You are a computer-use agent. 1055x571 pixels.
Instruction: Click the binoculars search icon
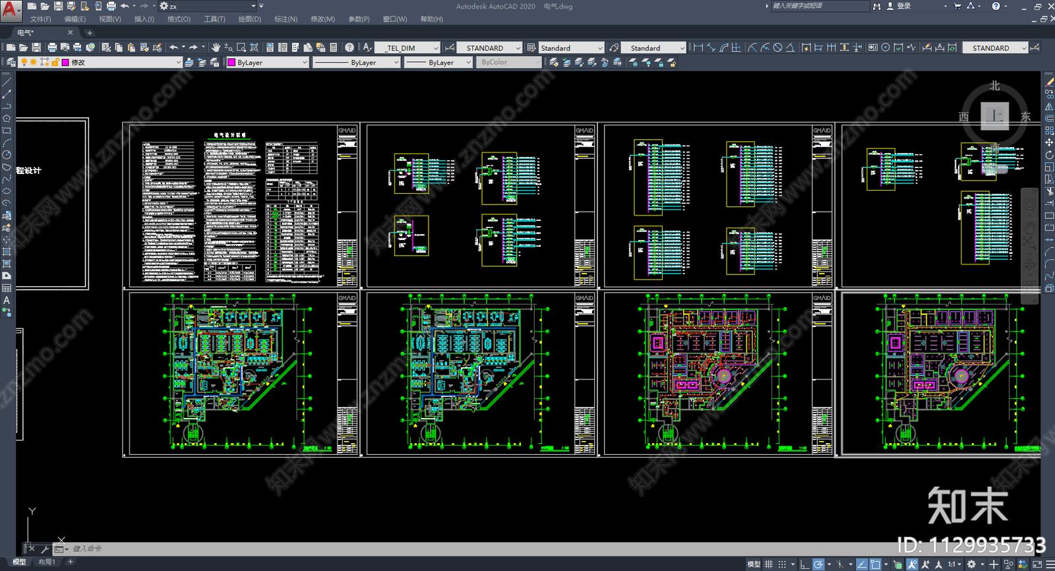click(876, 6)
